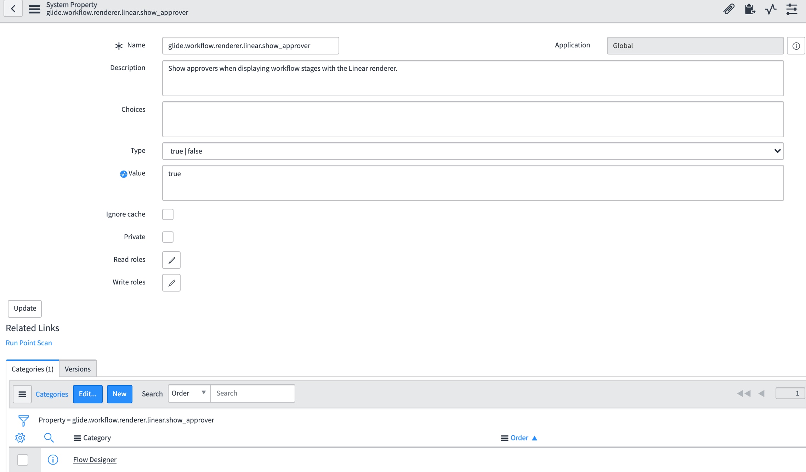Go back using the header back arrow
This screenshot has height=472, width=806.
[x=13, y=8]
